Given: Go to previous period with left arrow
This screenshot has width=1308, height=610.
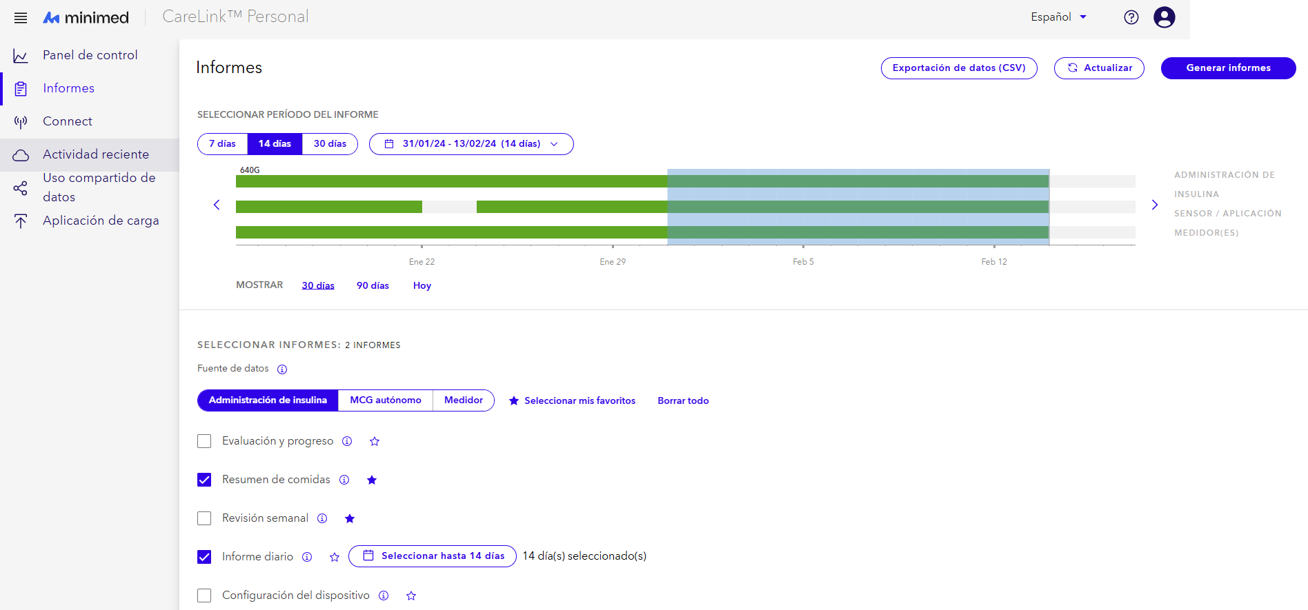Looking at the screenshot, I should click(x=217, y=205).
